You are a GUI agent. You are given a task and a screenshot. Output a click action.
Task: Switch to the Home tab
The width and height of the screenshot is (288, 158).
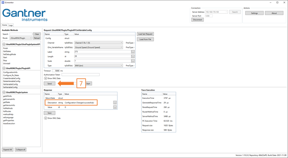coord(5,25)
